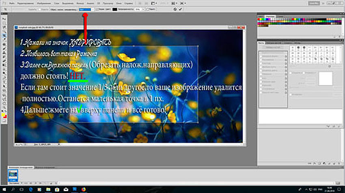Click the Windows Start button
Screen dimensions: 345x193
coord(4,189)
